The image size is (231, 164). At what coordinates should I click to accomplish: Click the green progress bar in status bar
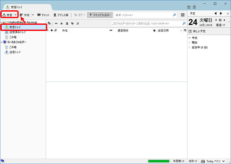(159, 161)
